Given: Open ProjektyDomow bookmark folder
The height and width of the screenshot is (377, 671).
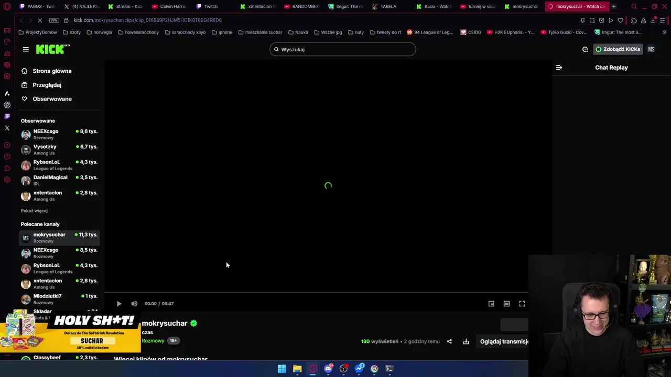Looking at the screenshot, I should click(x=37, y=32).
